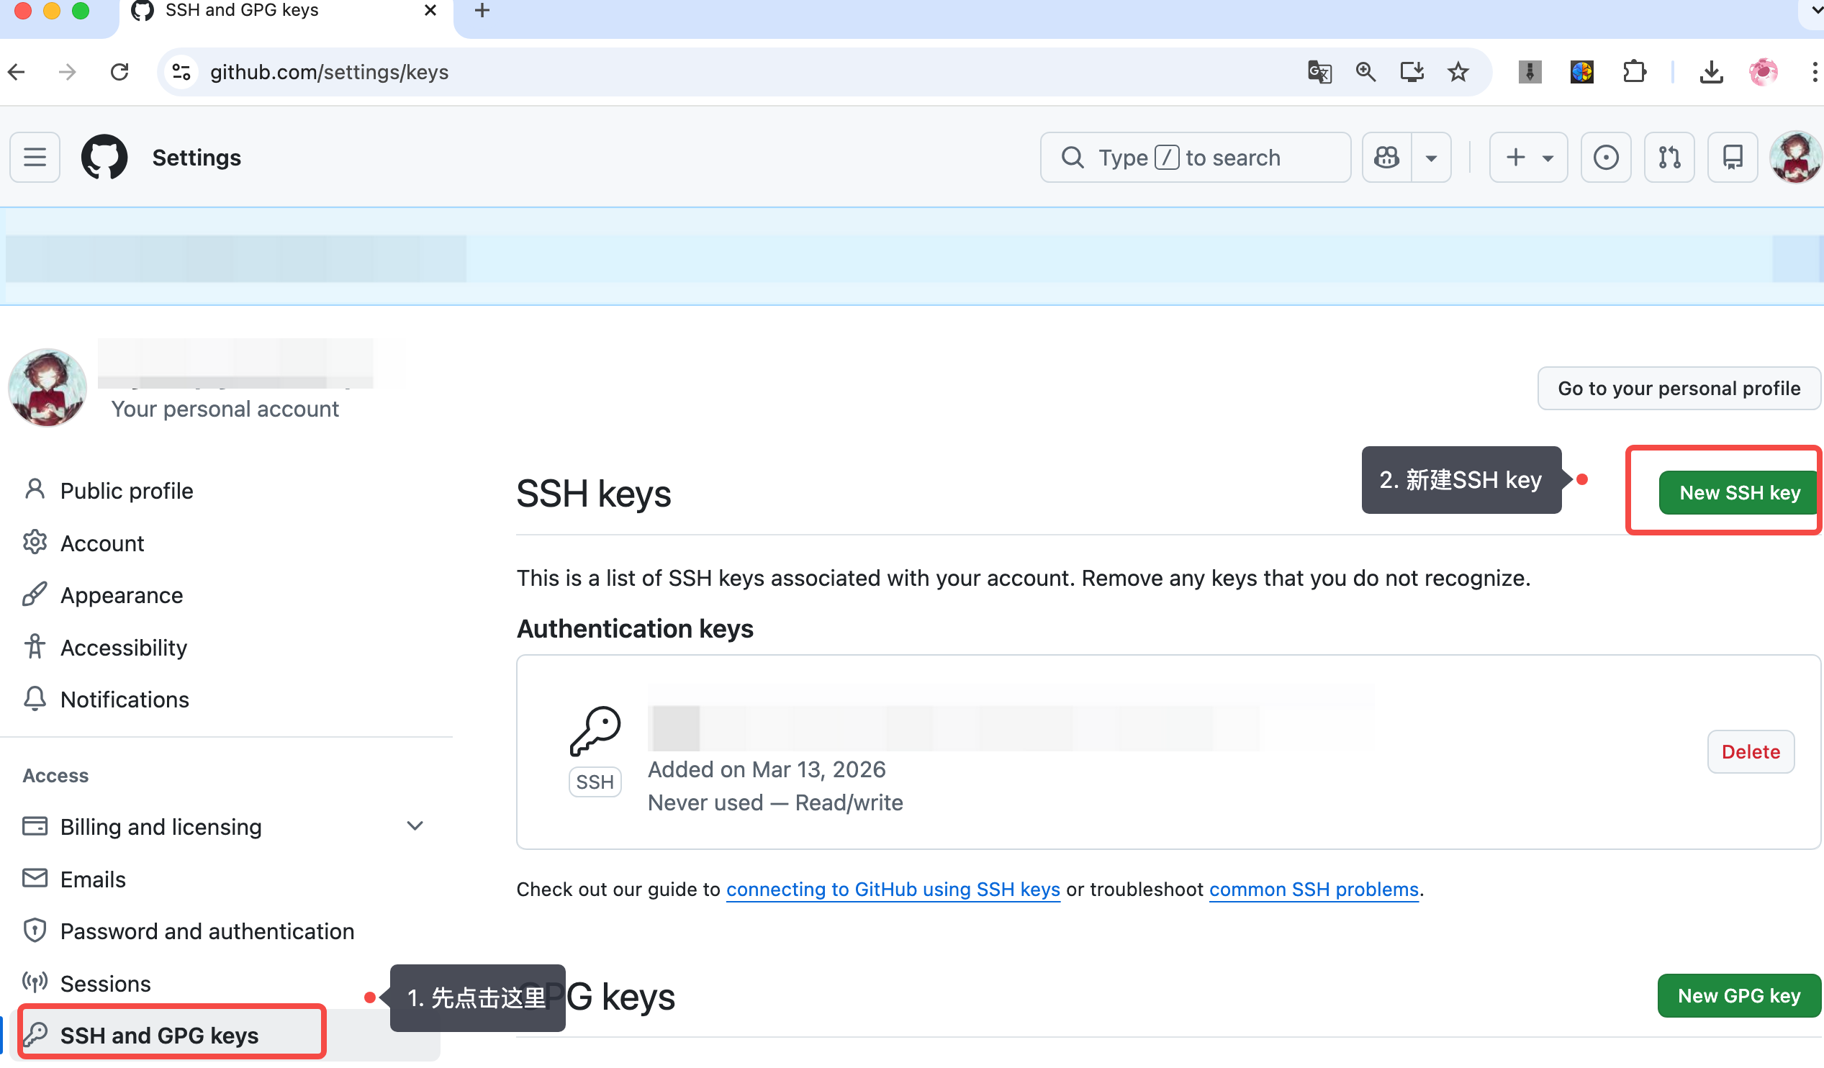Click the New GPG key button

pos(1738,996)
